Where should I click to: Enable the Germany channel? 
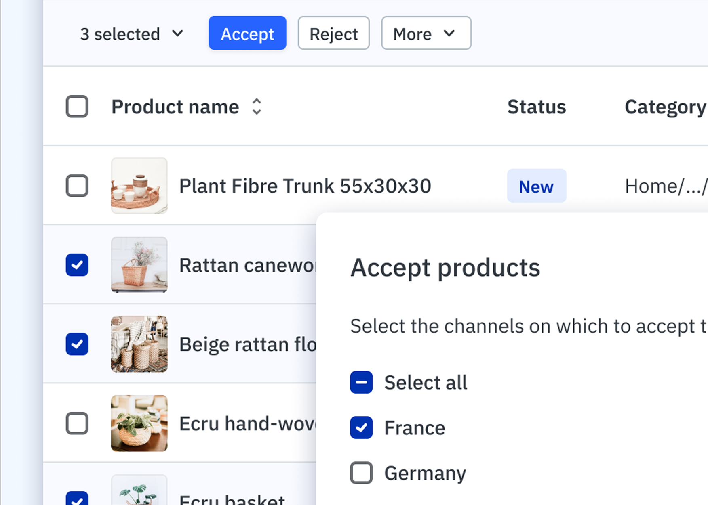[361, 473]
